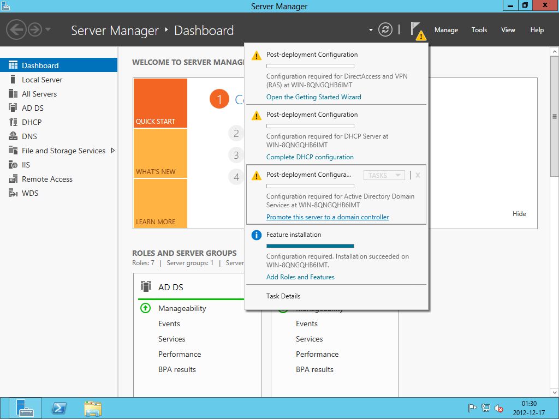Click the DNS sidebar icon

click(x=13, y=136)
